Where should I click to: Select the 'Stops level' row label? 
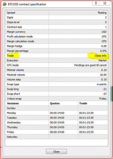pos(13,22)
